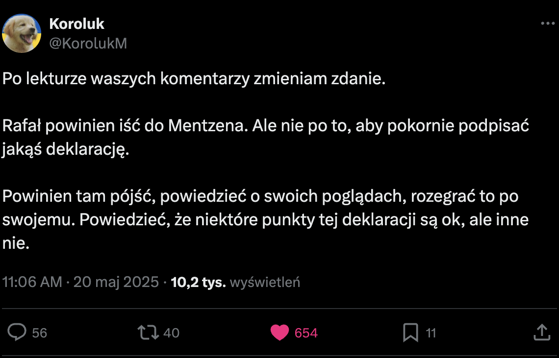Open the Koroluk display name link
Image resolution: width=559 pixels, height=358 pixels.
click(77, 24)
